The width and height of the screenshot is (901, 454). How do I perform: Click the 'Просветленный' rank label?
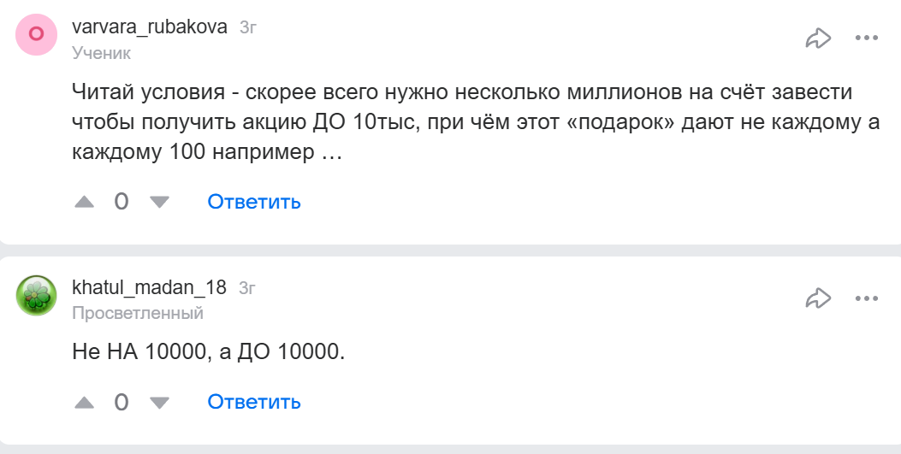click(138, 313)
